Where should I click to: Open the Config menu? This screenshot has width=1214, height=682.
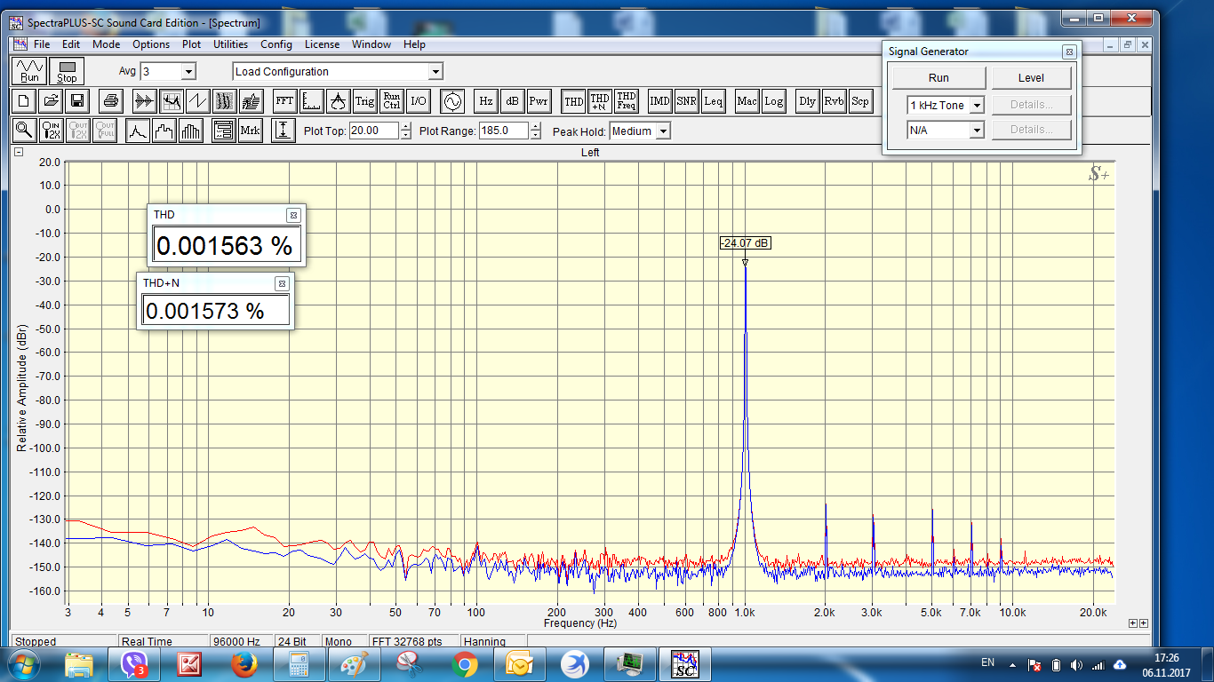pos(276,44)
